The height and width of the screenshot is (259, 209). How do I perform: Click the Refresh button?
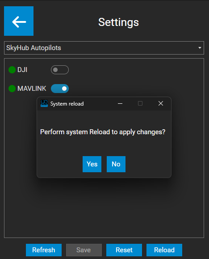click(x=44, y=250)
